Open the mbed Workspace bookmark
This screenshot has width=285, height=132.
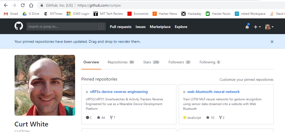pos(250,14)
